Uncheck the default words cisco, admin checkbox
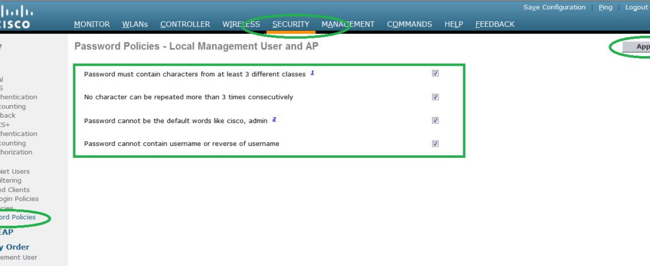The image size is (650, 266). (x=435, y=121)
